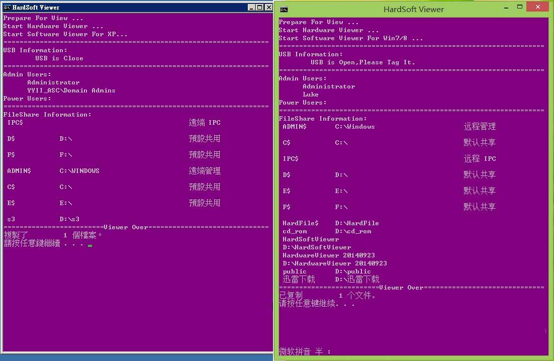554x361 pixels.
Task: Click the "USB is Close" status line
Action: [x=59, y=58]
